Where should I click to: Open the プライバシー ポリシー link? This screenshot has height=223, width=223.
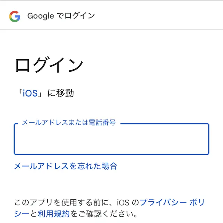pos(172,202)
